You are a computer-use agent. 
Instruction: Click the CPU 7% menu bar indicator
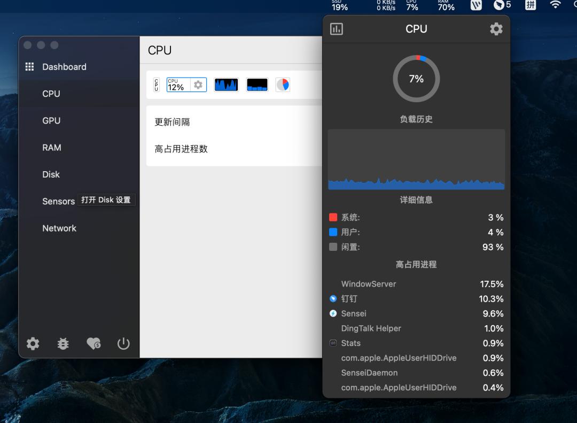pos(411,6)
